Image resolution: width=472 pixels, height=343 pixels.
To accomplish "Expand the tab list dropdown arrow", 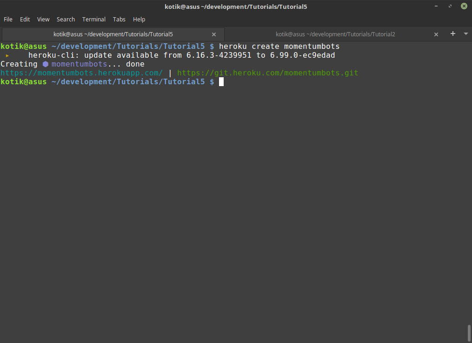I will point(466,34).
